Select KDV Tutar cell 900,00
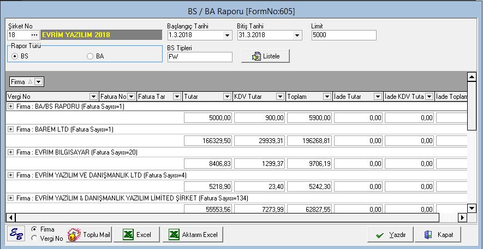 [x=259, y=118]
